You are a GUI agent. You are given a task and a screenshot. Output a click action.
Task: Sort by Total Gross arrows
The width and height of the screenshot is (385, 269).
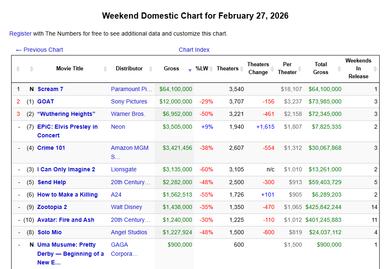[x=340, y=69]
